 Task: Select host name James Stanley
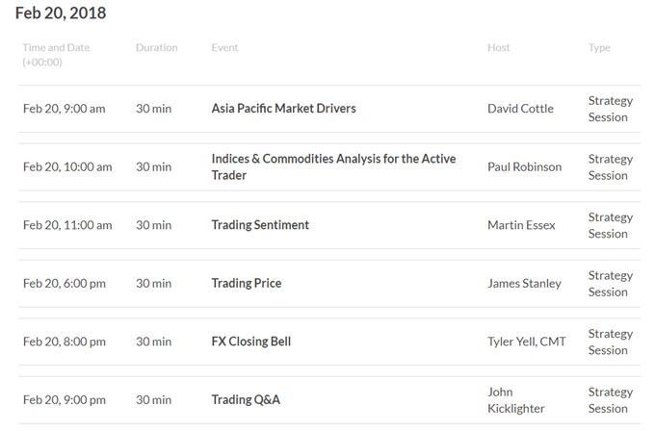(525, 283)
